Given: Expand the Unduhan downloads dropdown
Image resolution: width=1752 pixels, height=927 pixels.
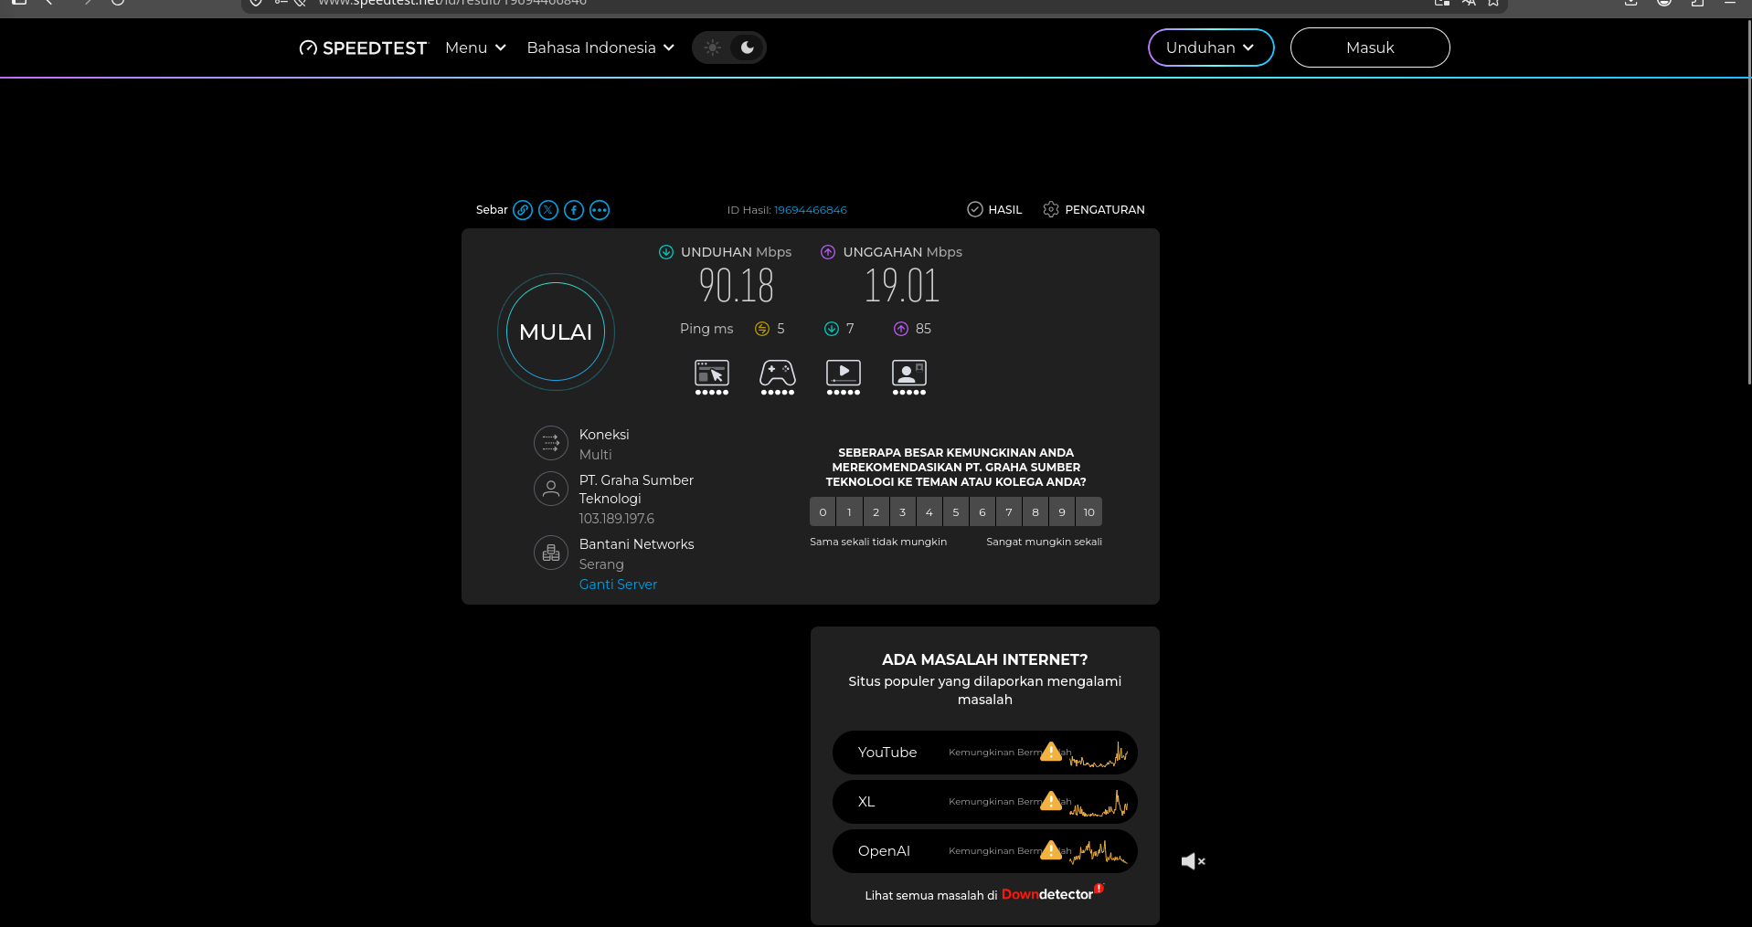Looking at the screenshot, I should (1211, 47).
